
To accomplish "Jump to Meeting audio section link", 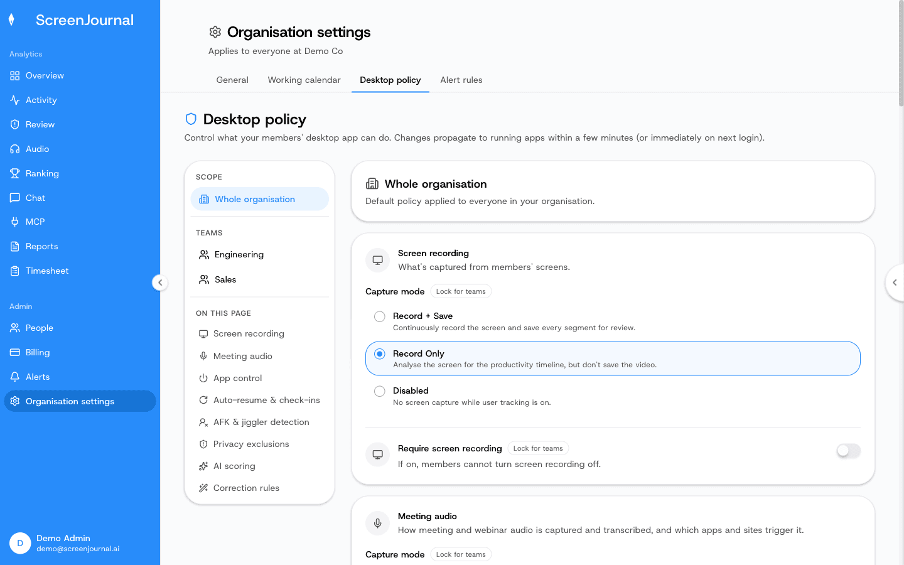I will pyautogui.click(x=260, y=356).
